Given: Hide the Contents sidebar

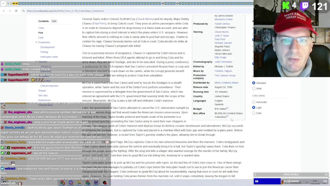Looking at the screenshot, I should point(54,21).
